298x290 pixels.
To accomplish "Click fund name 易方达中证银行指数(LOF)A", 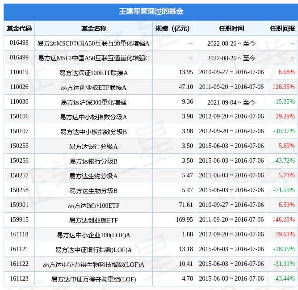I will click(93, 250).
